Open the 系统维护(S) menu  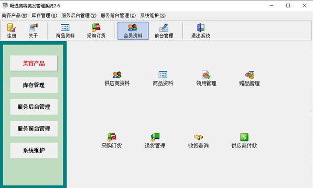tap(153, 16)
